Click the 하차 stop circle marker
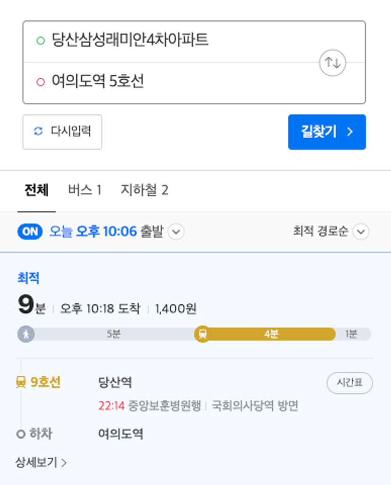The height and width of the screenshot is (485, 391). coord(21,434)
